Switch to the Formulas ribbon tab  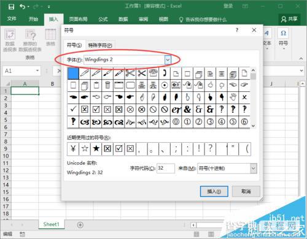[103, 19]
